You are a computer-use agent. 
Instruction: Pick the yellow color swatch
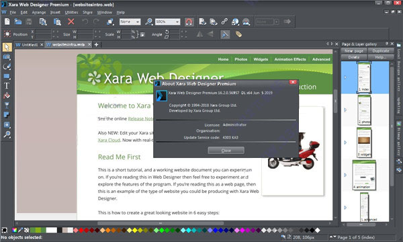(135, 230)
